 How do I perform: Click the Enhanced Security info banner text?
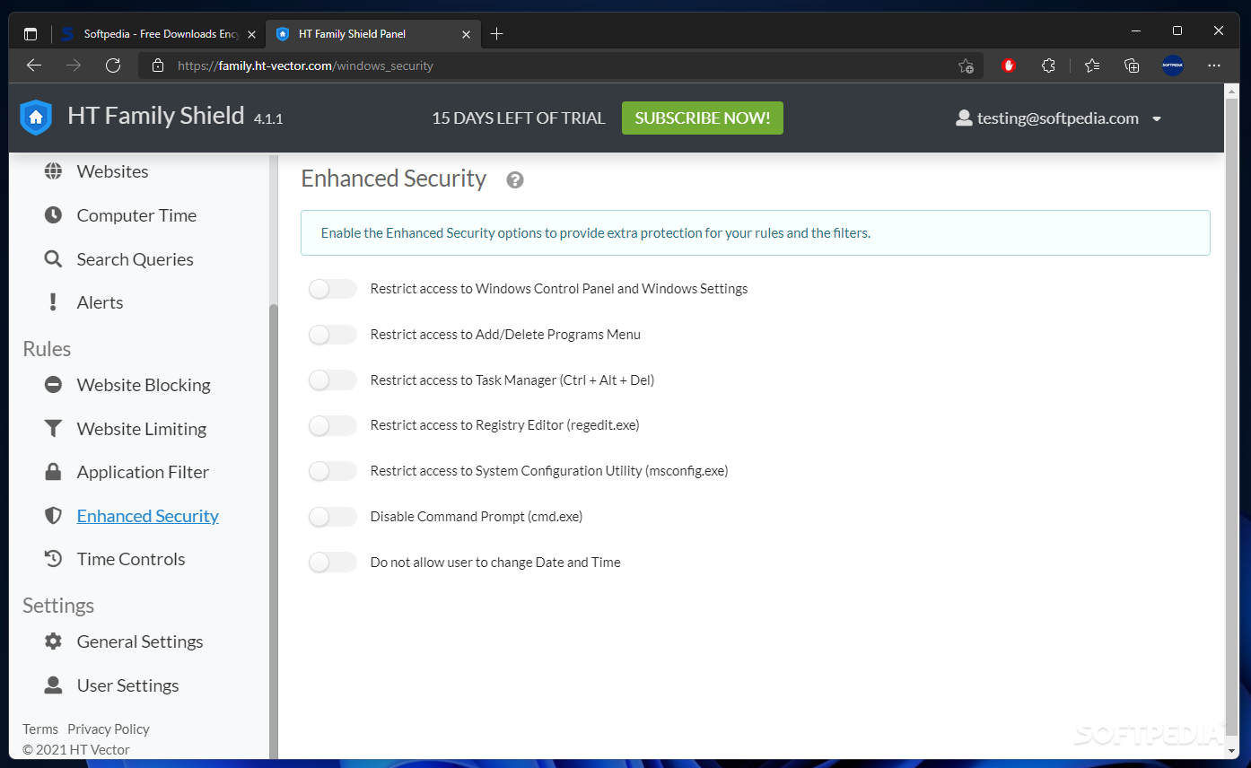[x=596, y=233]
